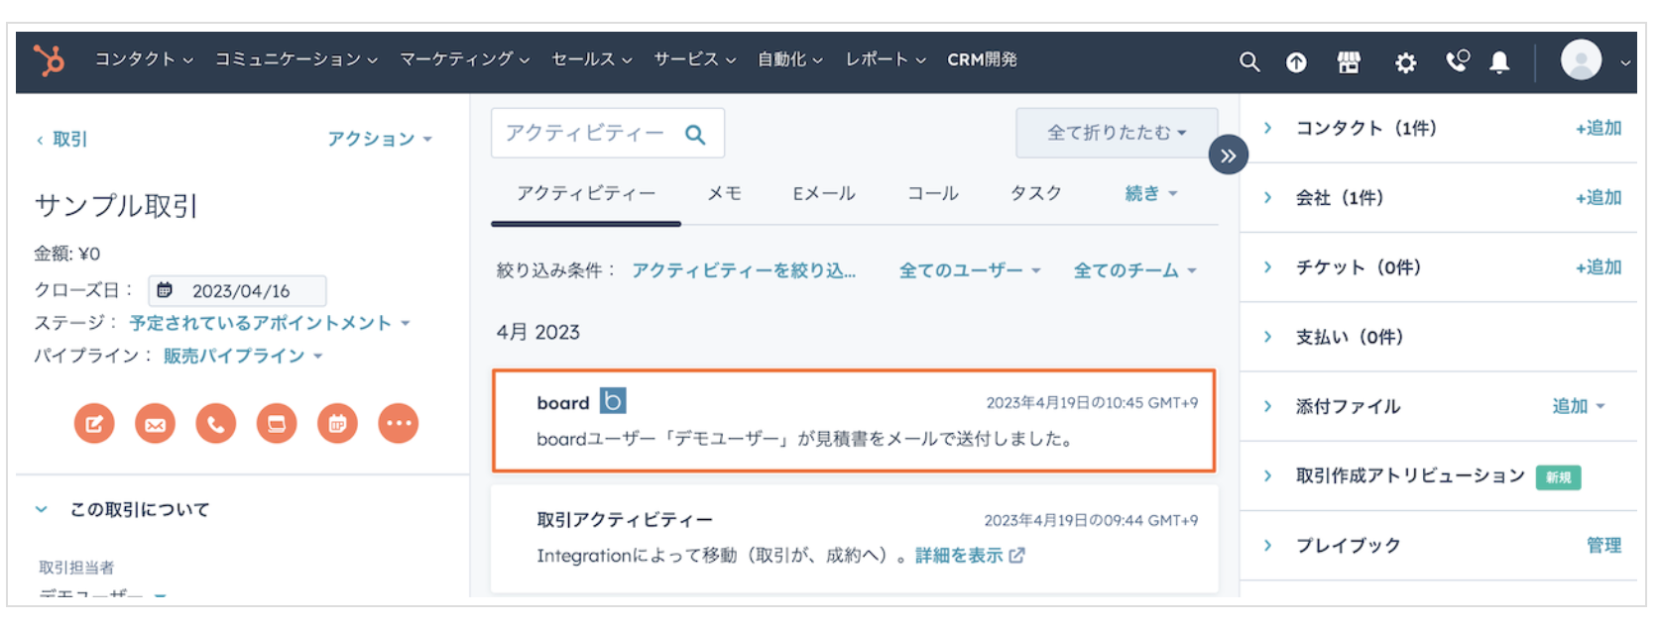Expand the チケット (0件) section
This screenshot has width=1660, height=626.
pos(1267,267)
